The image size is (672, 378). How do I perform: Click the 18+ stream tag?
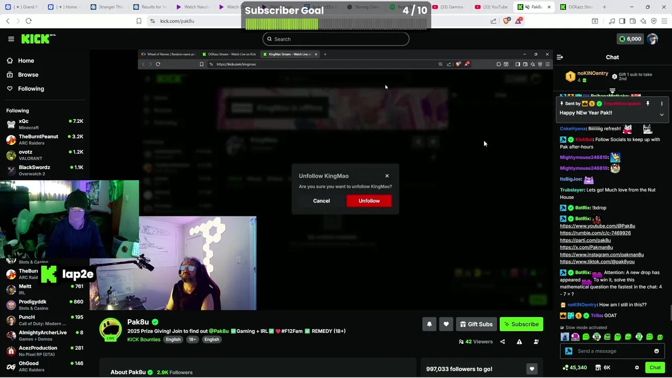[x=192, y=340]
